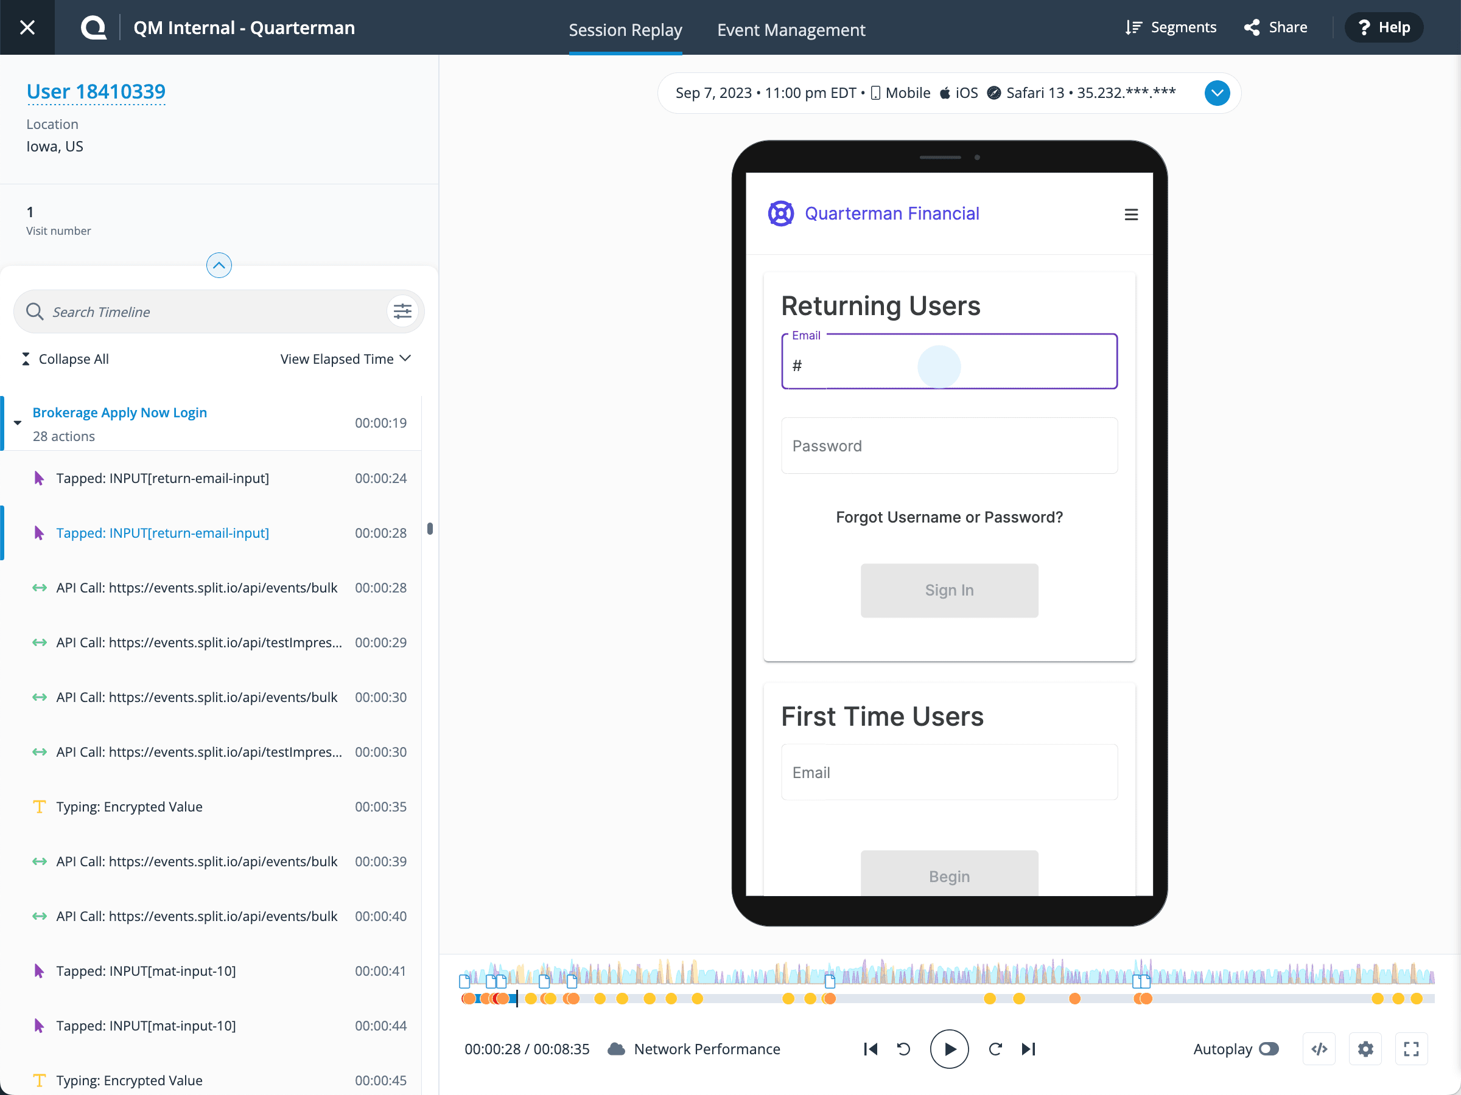1461x1095 pixels.
Task: Skip to previous event button
Action: 871,1049
